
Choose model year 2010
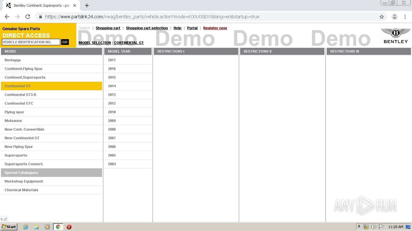[x=128, y=112]
